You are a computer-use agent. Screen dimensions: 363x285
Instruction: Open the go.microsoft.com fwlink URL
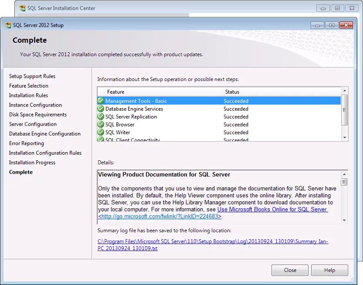pos(159,216)
